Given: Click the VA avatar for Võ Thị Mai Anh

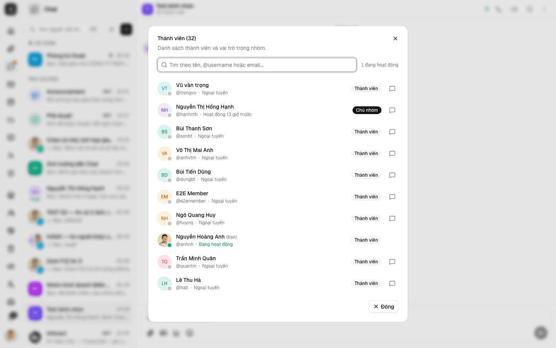Looking at the screenshot, I should point(164,154).
